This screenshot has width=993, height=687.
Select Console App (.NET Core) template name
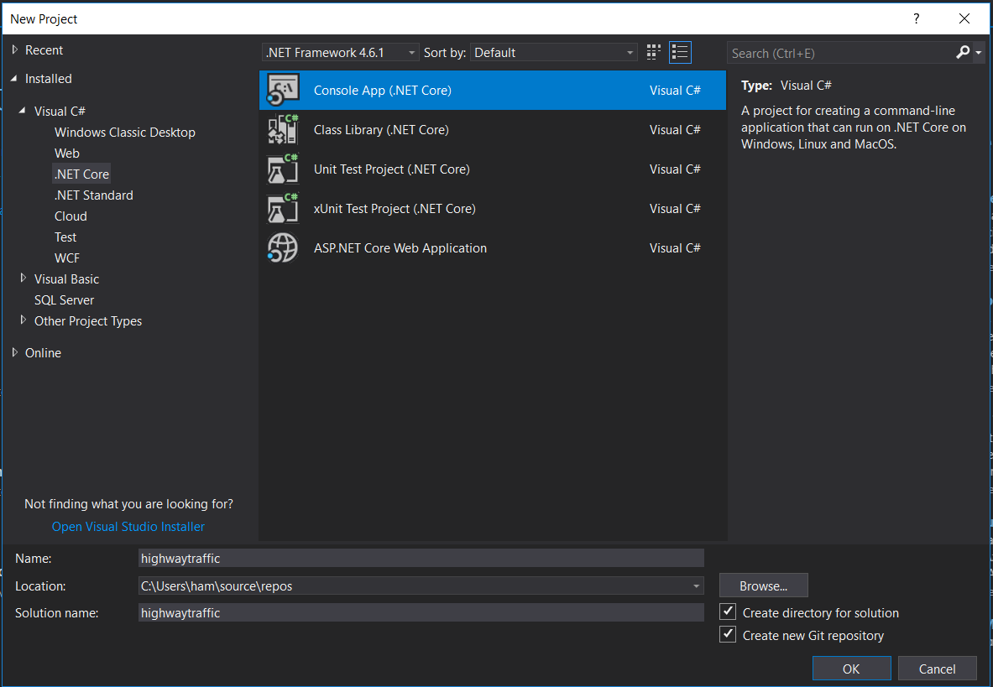coord(383,90)
